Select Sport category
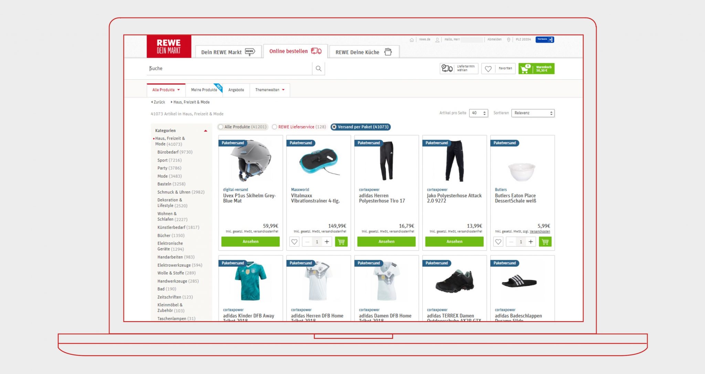 pos(169,160)
